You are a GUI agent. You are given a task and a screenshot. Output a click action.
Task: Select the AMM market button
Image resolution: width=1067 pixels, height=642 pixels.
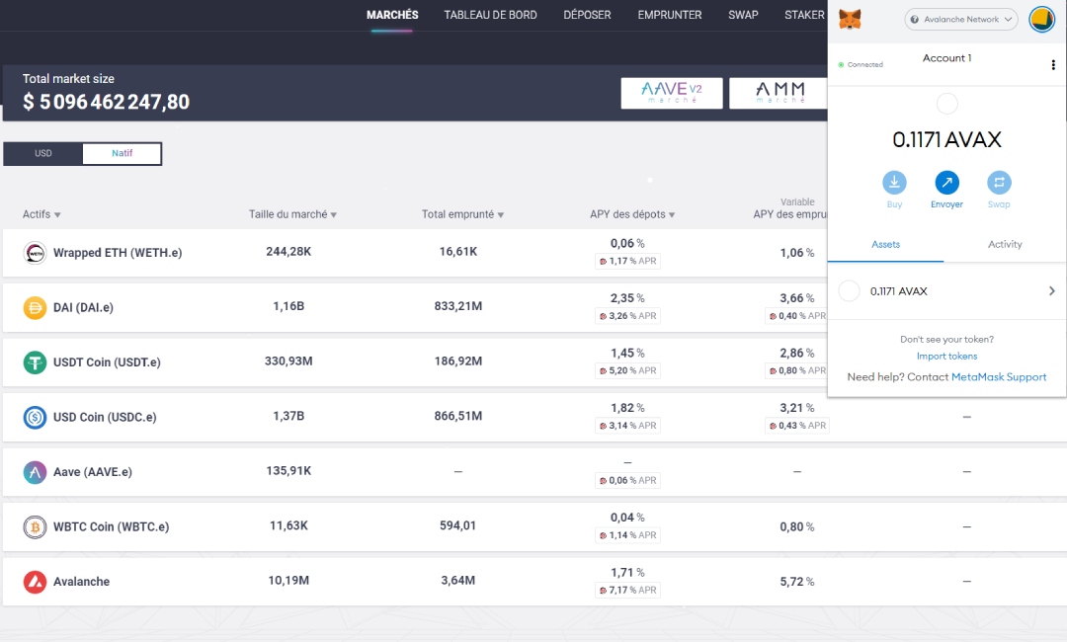tap(780, 93)
